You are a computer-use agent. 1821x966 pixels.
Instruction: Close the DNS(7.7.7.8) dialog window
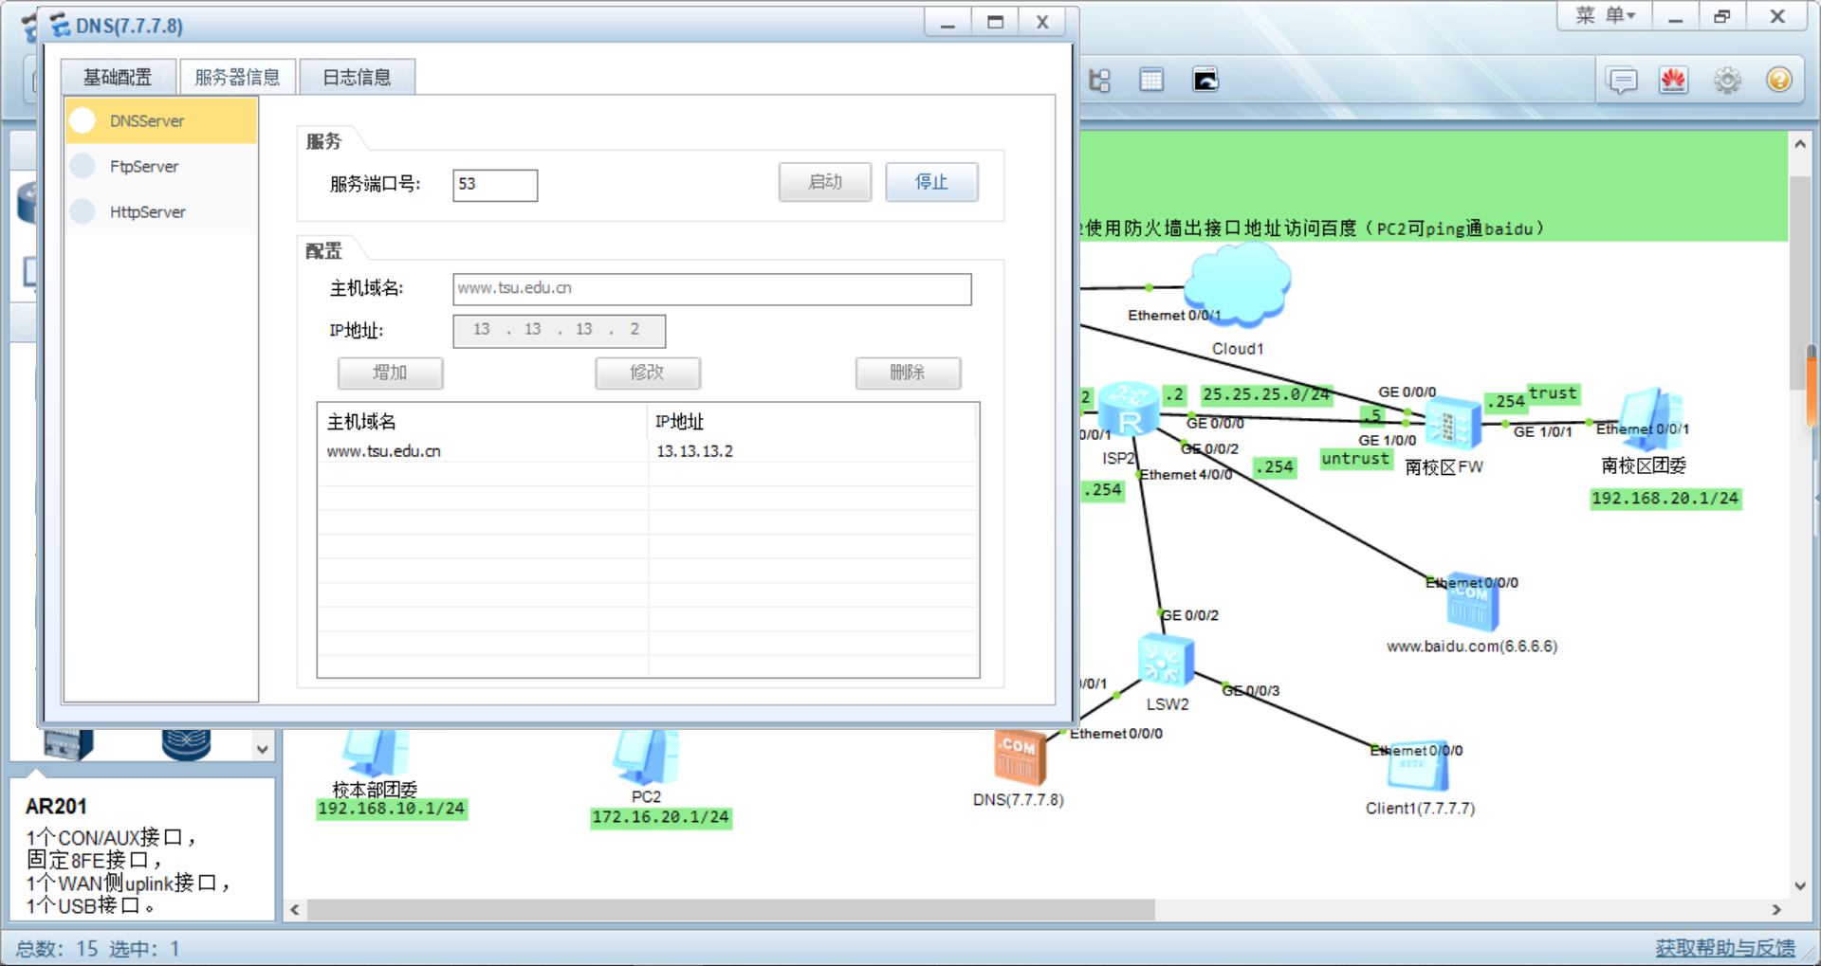1042,22
